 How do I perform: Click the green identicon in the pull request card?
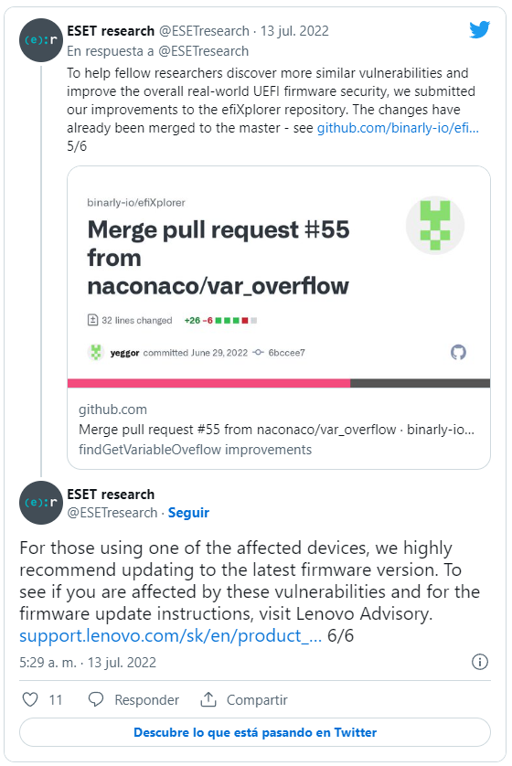(x=435, y=225)
